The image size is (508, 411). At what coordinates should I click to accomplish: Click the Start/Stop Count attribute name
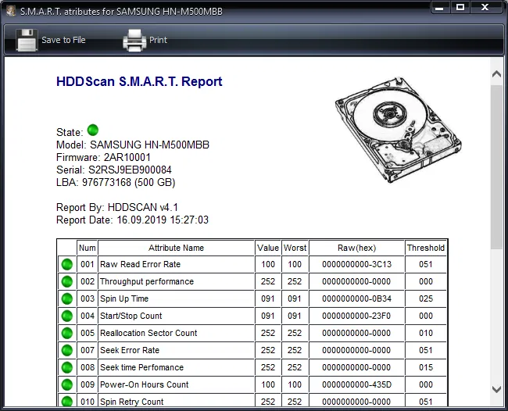(x=131, y=316)
